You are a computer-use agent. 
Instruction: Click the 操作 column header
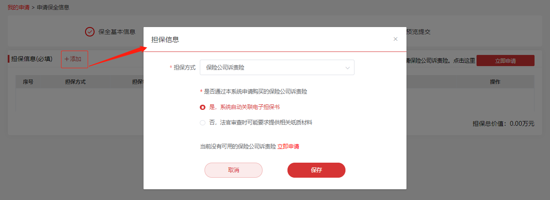(495, 82)
